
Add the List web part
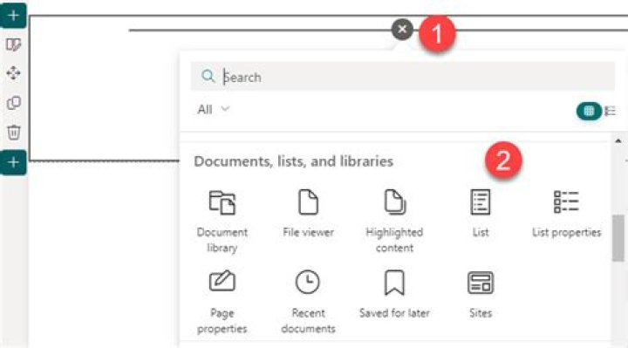[481, 214]
